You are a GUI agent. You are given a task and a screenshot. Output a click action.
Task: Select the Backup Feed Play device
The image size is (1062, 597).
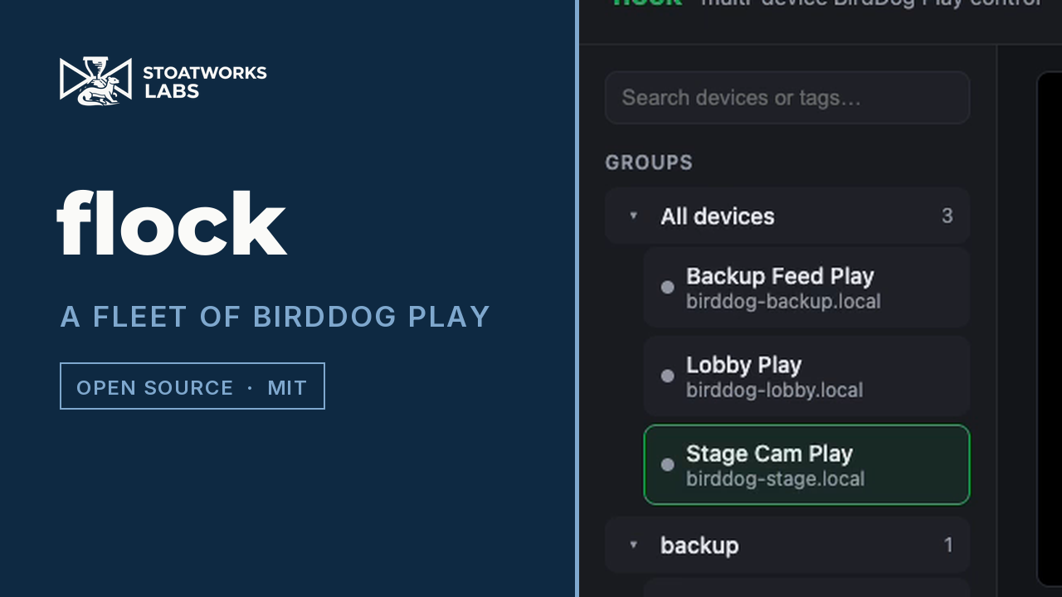[x=806, y=287]
